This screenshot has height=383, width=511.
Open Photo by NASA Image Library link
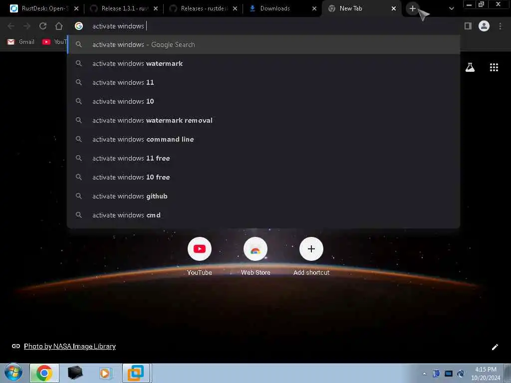coord(70,346)
